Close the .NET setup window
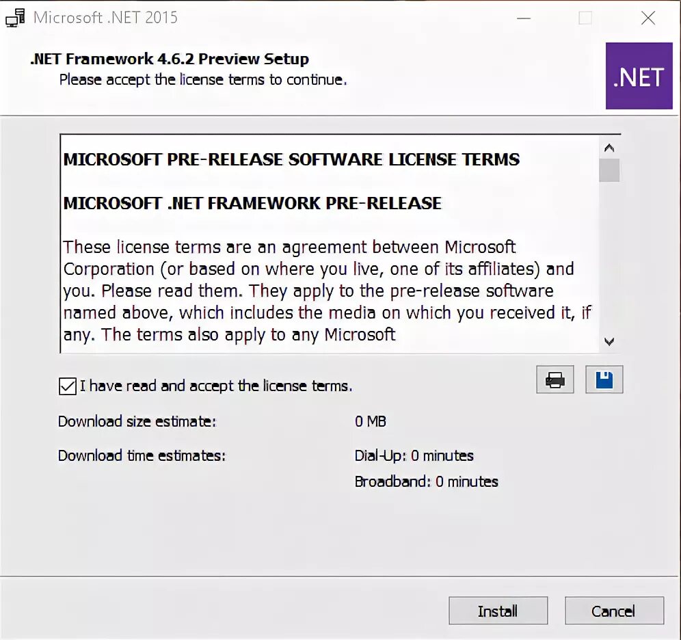Screen dimensions: 681x640 pos(648,18)
